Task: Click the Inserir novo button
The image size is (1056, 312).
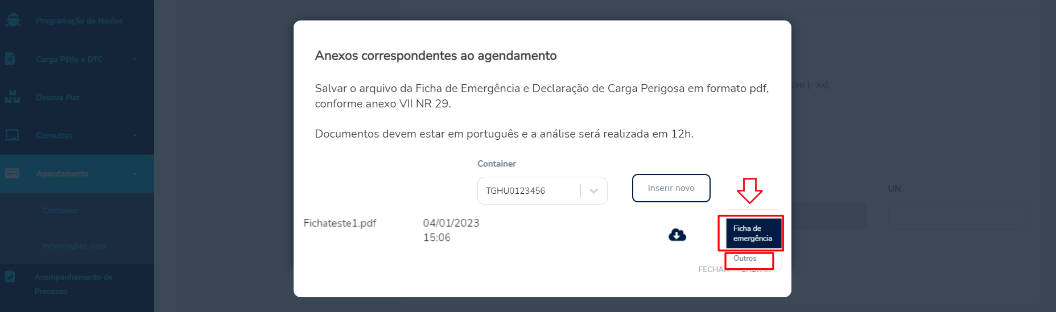Action: (x=671, y=188)
